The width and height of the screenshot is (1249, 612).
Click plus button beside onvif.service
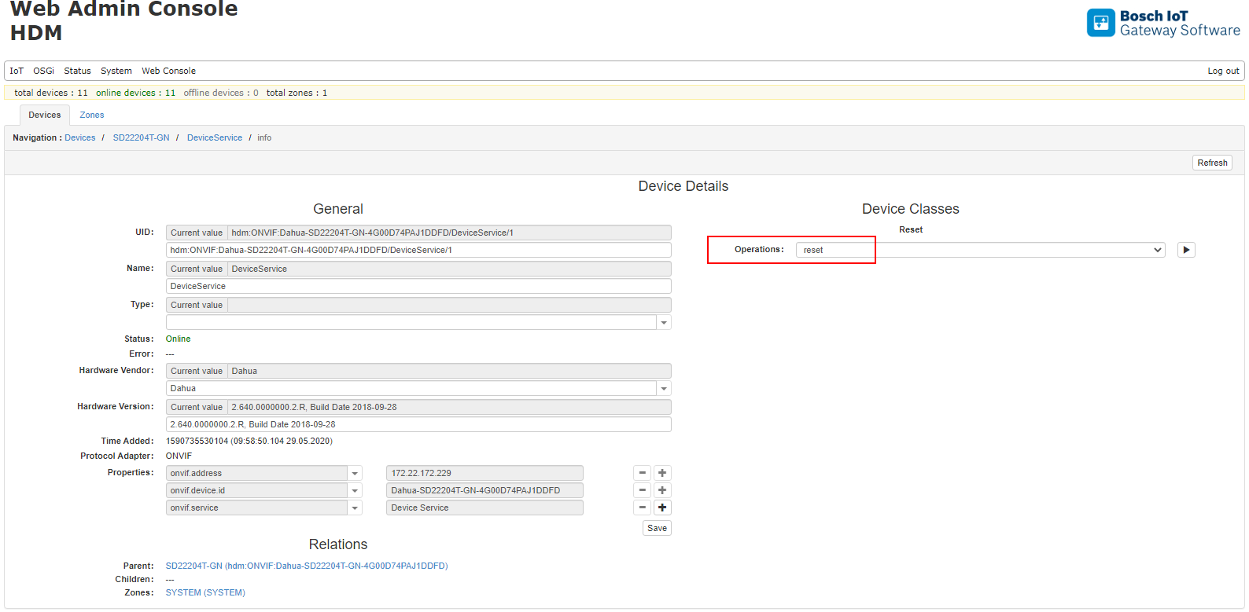(662, 508)
